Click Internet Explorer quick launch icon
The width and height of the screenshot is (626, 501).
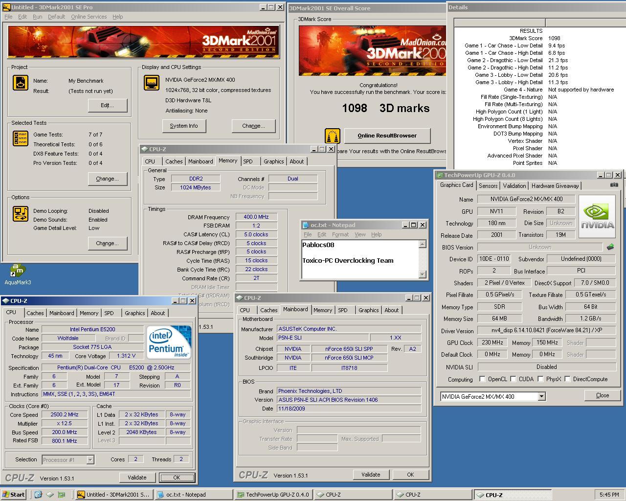point(38,495)
